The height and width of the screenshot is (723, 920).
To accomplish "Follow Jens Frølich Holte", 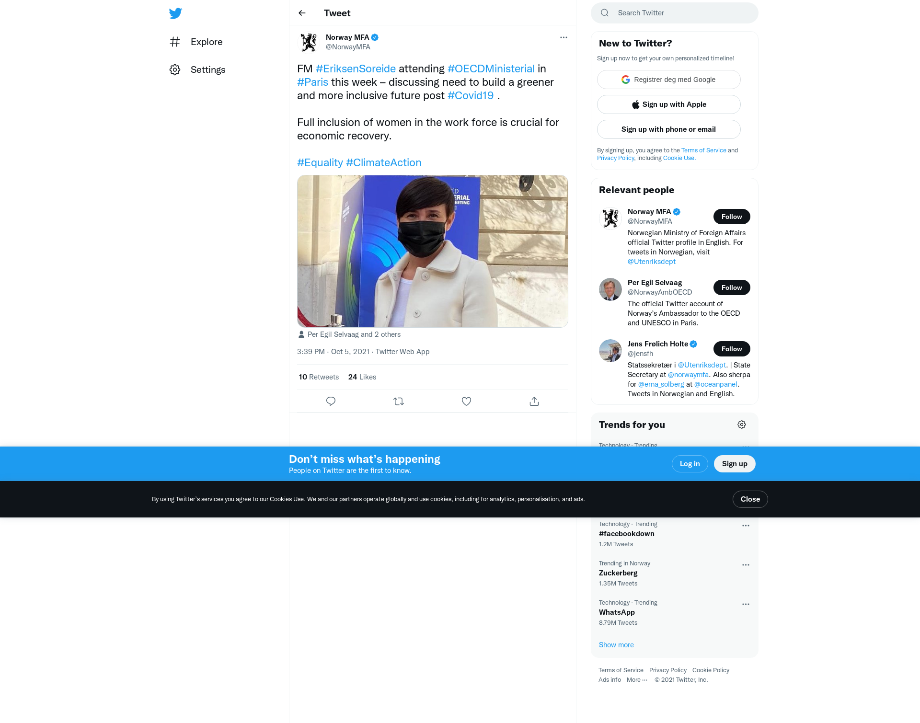I will pyautogui.click(x=731, y=349).
